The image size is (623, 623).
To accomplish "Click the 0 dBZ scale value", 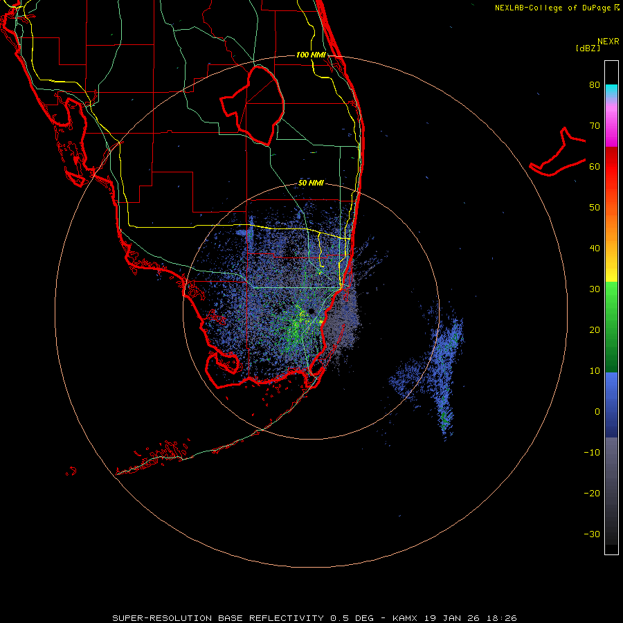I will (597, 412).
